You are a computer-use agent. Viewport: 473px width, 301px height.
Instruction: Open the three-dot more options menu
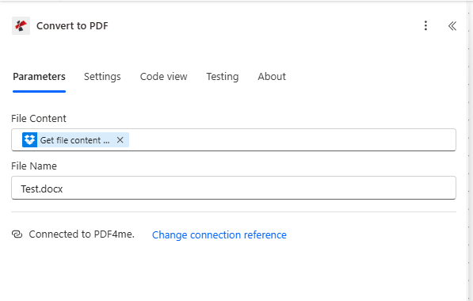(x=425, y=25)
